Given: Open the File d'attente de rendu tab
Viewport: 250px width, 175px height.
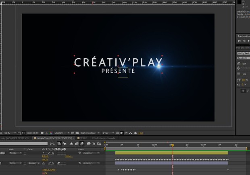Looking at the screenshot, I should tap(104, 138).
